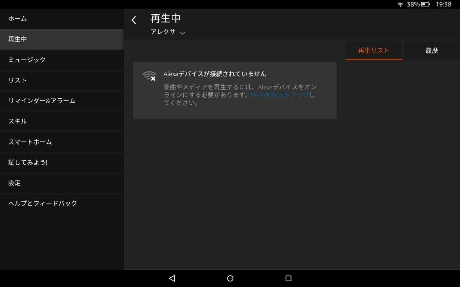Open 試してみよう! in the sidebar

(62, 162)
